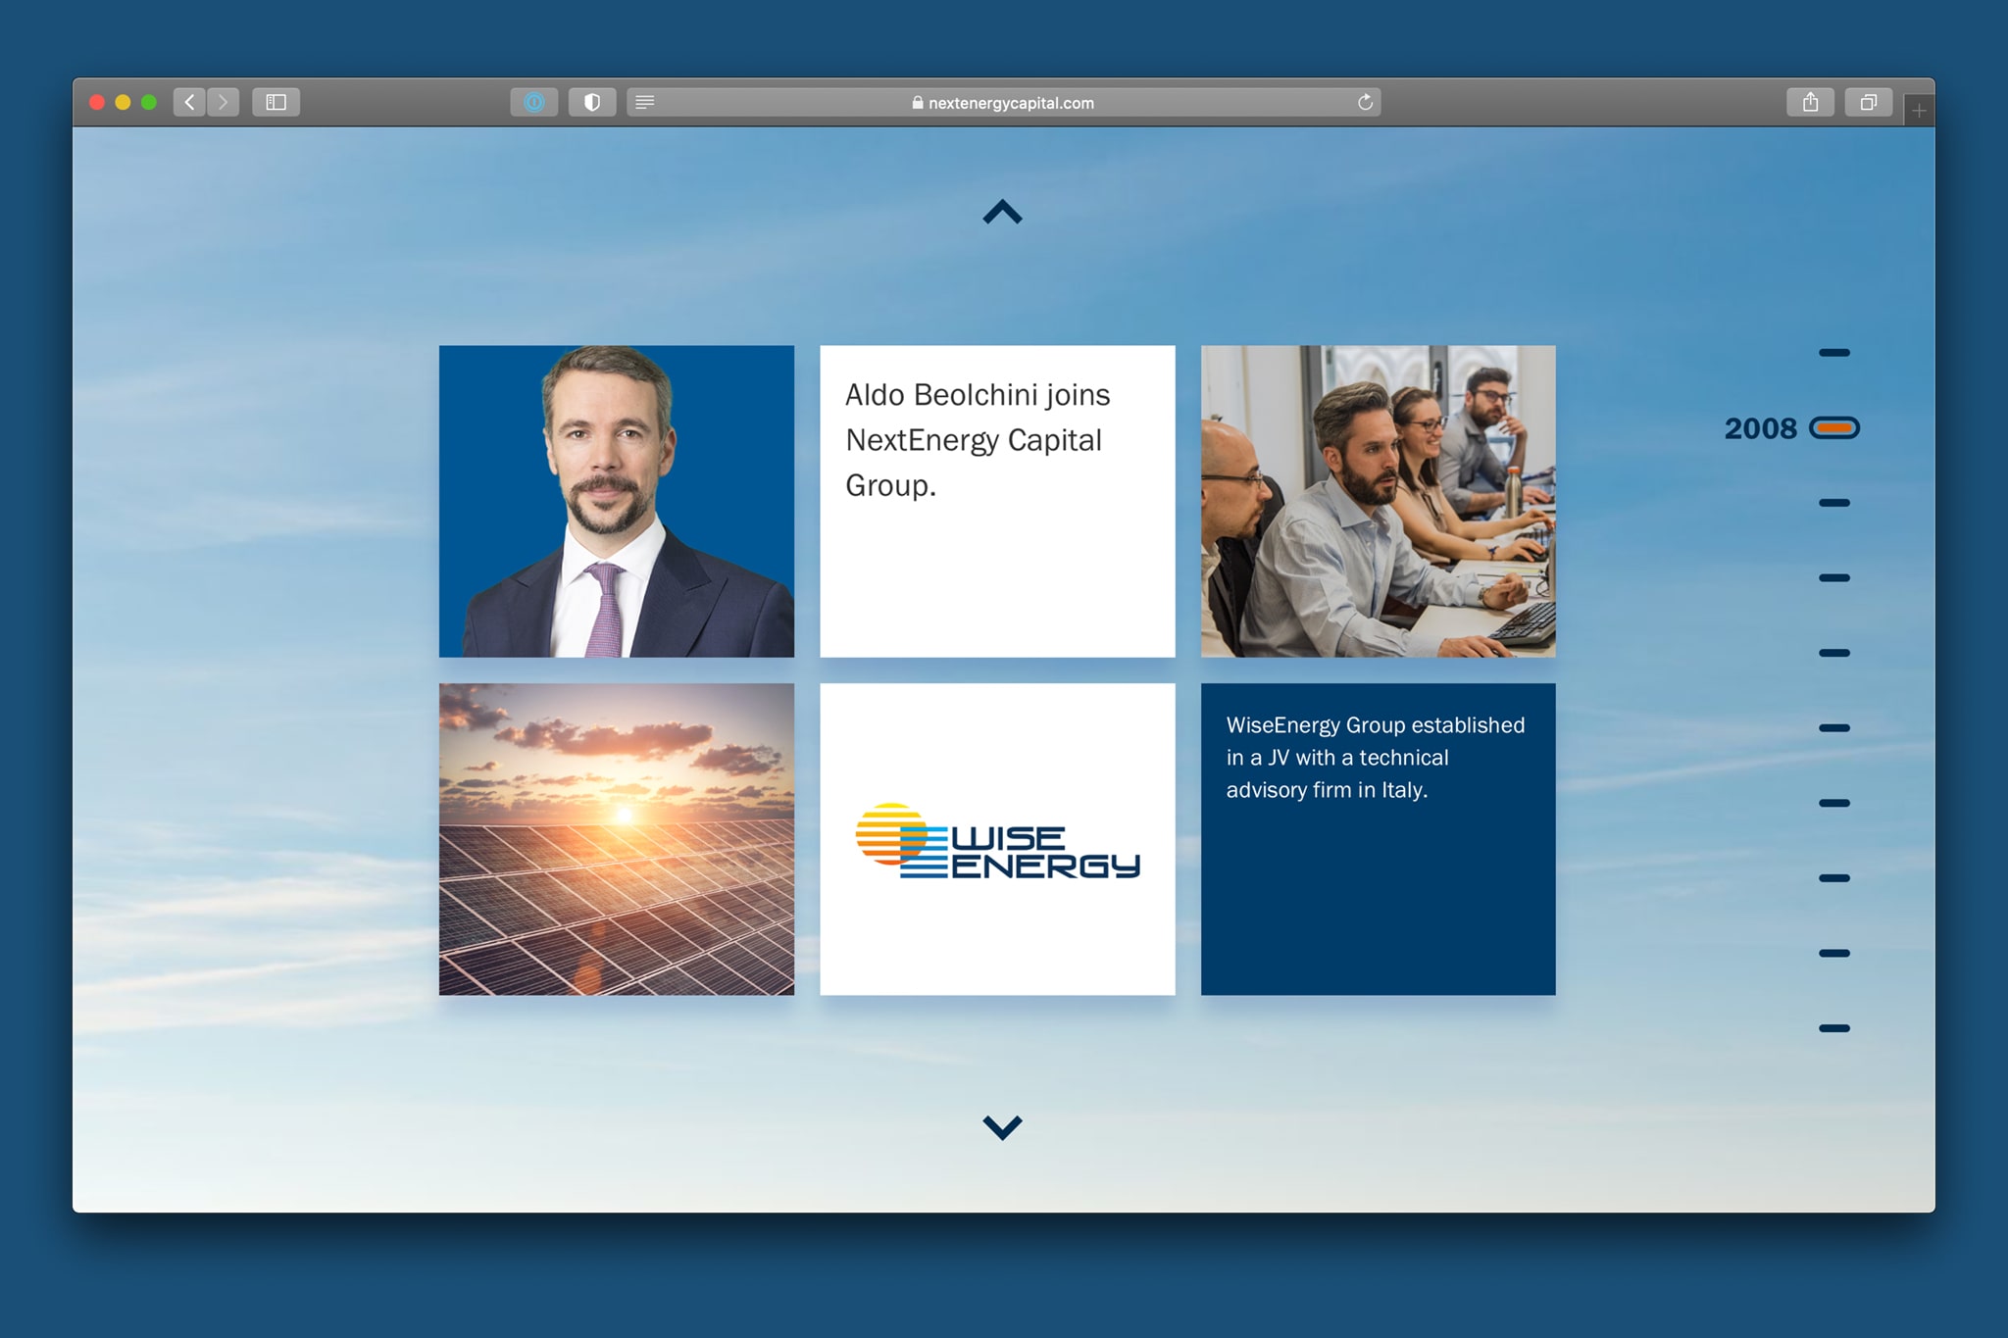
Task: Close the Safari window
Action: [97, 102]
